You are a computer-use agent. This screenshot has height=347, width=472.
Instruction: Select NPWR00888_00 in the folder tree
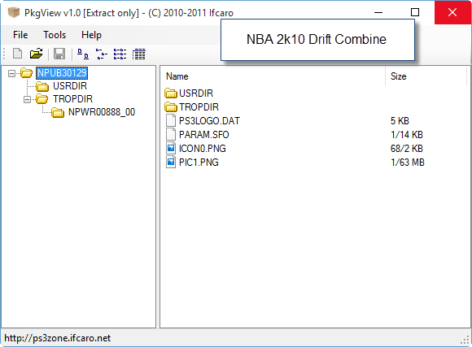pos(102,112)
